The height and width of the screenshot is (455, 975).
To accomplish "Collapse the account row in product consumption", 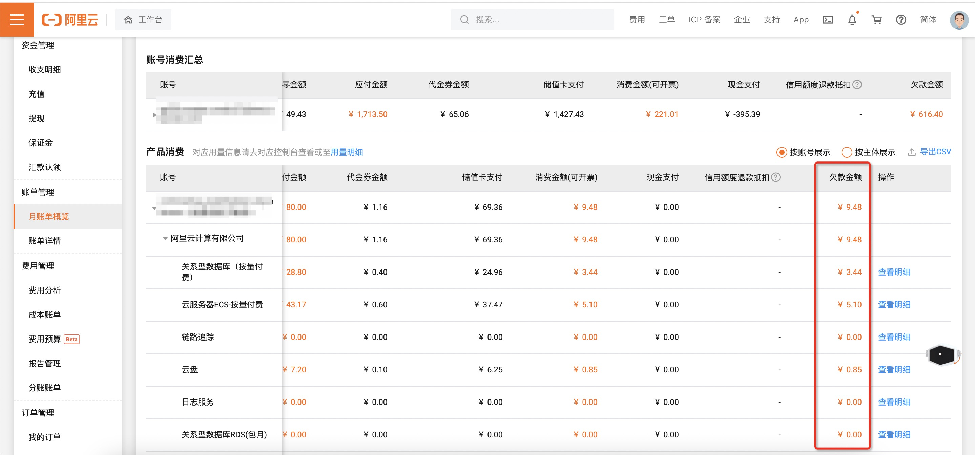I will coord(154,208).
